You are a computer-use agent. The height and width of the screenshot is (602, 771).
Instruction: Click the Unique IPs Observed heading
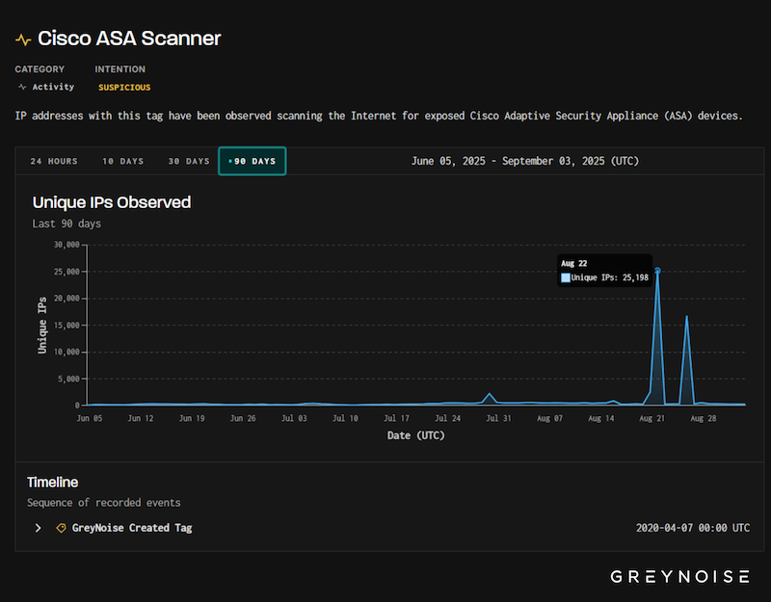point(112,202)
